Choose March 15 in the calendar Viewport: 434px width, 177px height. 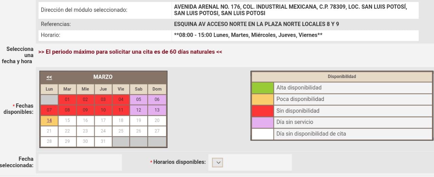click(x=67, y=121)
